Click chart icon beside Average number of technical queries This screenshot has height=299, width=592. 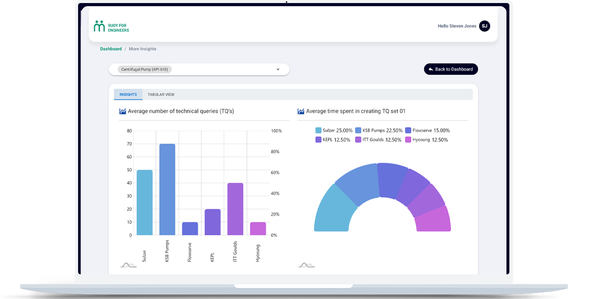tap(122, 111)
